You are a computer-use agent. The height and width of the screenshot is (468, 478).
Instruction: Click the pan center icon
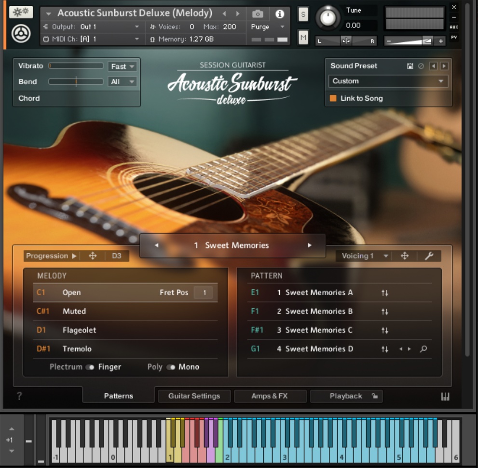click(x=346, y=41)
